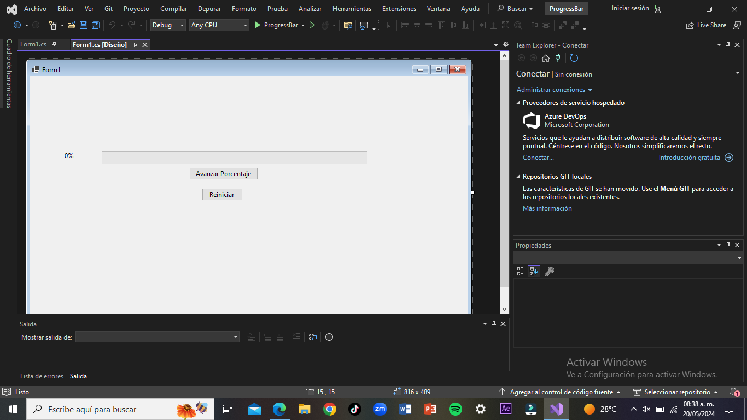Toggle alphabetical sorting in Propiedades panel

(x=534, y=271)
